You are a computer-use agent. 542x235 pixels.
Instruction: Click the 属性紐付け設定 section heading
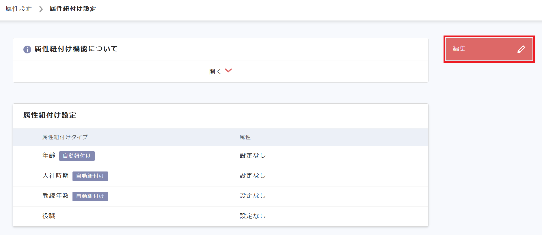(x=49, y=115)
